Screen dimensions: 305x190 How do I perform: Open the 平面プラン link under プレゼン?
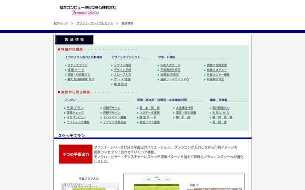point(75,108)
